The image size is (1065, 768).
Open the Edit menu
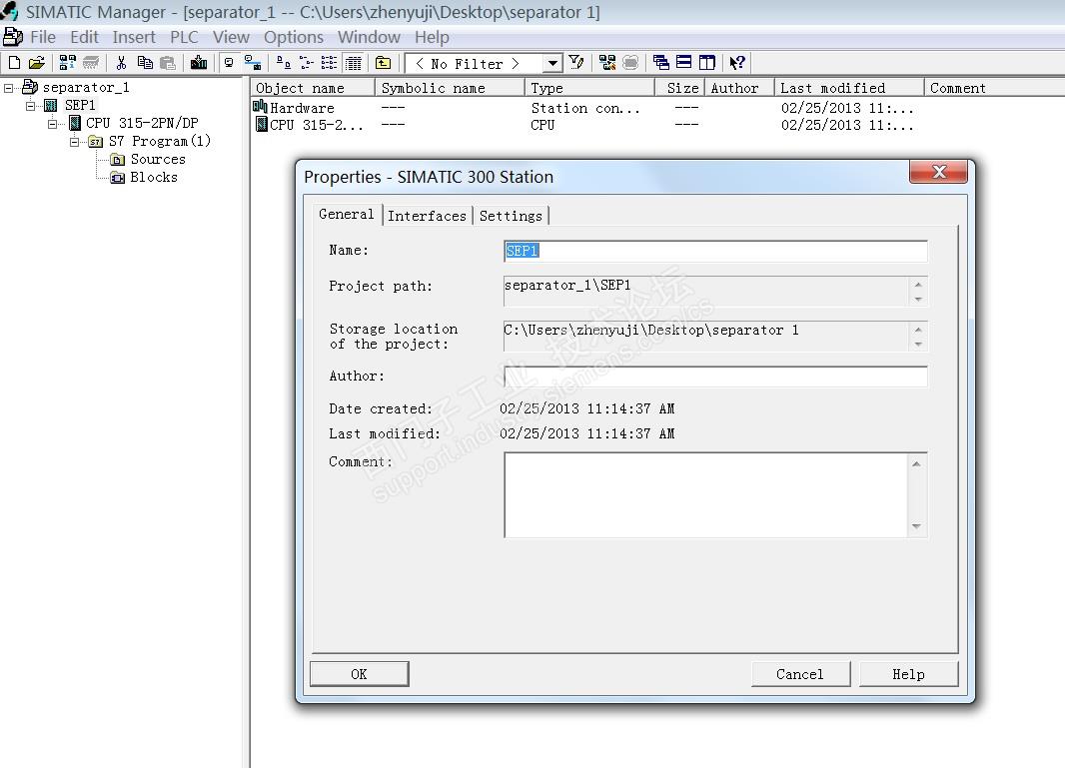[84, 37]
